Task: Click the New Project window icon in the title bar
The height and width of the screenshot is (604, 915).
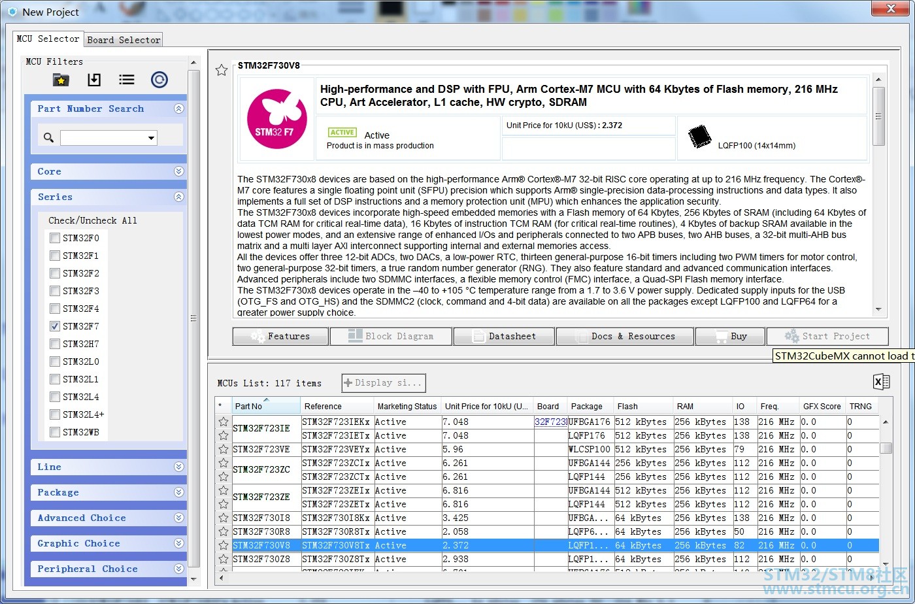Action: coord(12,12)
